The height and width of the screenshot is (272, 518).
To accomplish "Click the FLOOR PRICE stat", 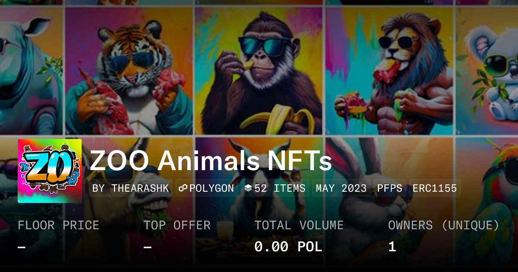I will (58, 225).
